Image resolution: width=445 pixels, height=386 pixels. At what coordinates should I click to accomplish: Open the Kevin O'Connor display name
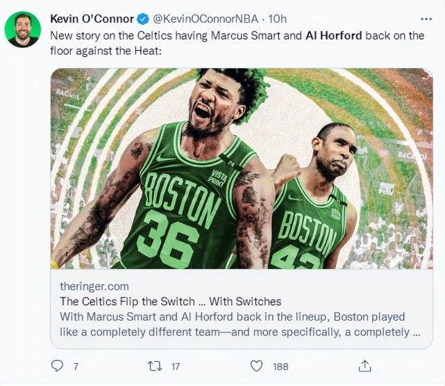click(91, 17)
